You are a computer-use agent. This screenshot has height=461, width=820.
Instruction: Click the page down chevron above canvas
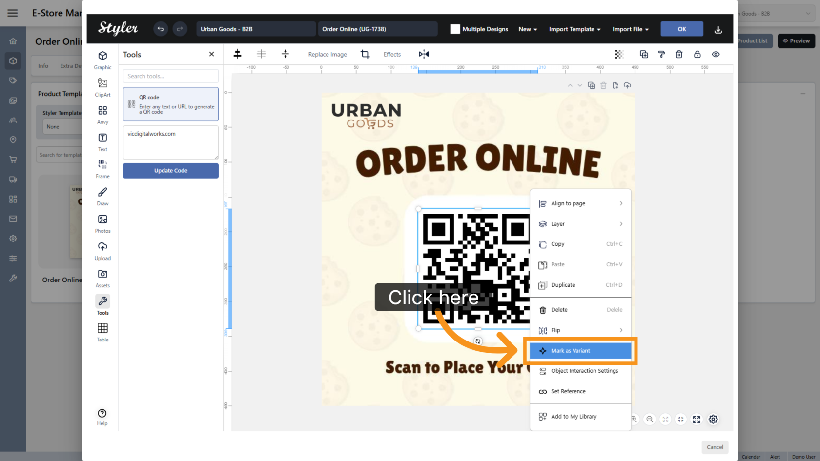tap(580, 85)
